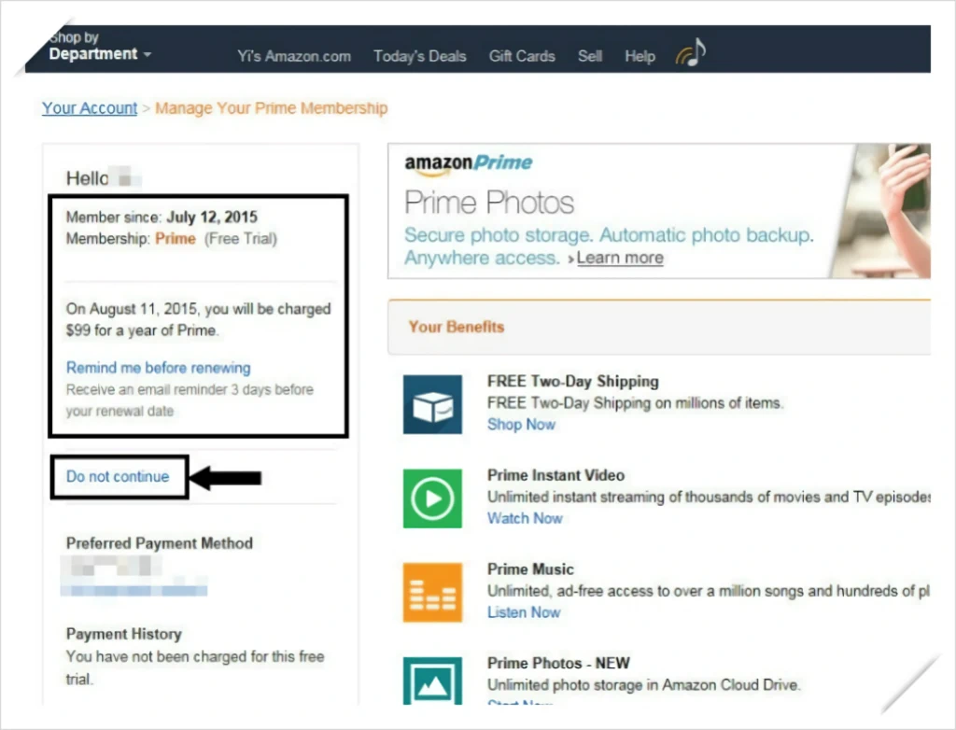Click the amazon Prime logo in banner
The height and width of the screenshot is (730, 956).
pyautogui.click(x=469, y=163)
